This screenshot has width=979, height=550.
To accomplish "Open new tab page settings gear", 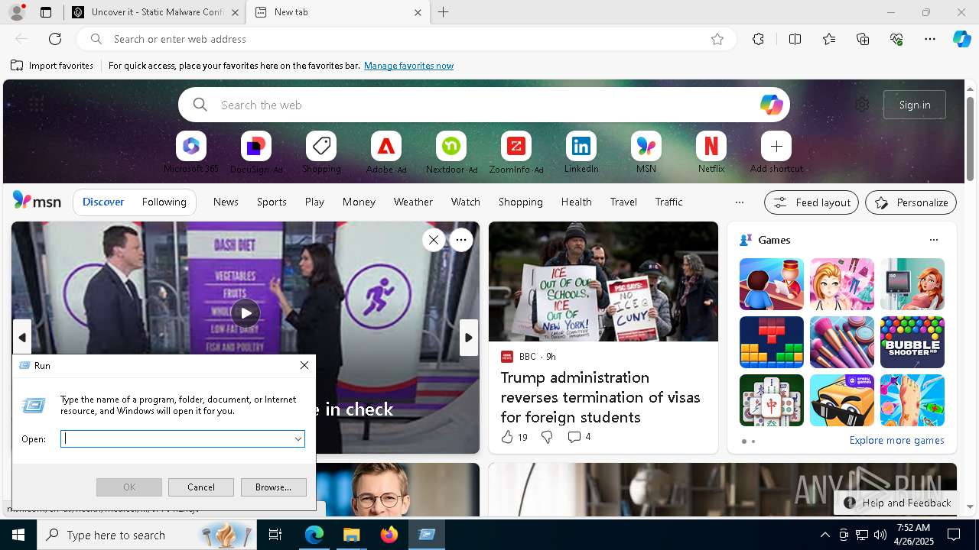I will 862,105.
